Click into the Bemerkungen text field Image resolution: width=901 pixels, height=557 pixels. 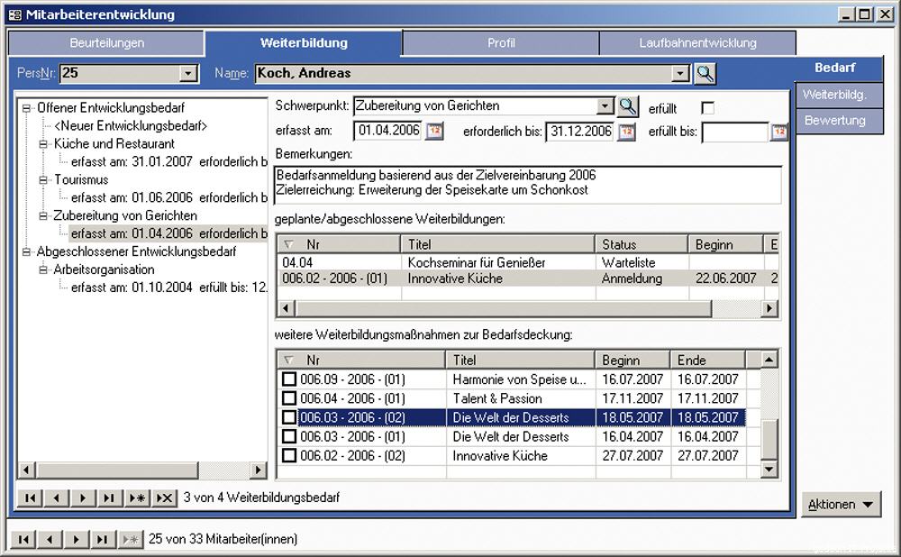tap(528, 184)
